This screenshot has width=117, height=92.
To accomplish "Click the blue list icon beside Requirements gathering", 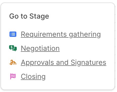I will (x=13, y=34).
